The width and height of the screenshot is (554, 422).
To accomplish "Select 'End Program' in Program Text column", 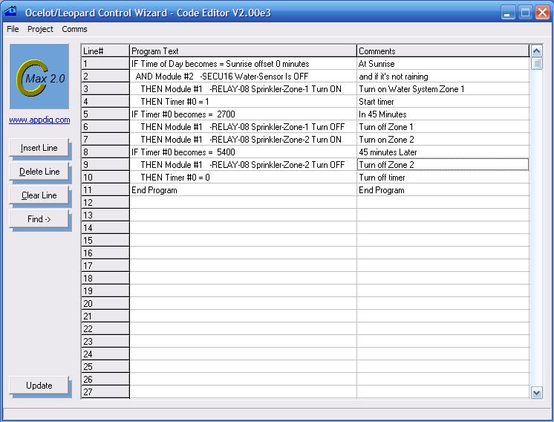I will point(243,190).
